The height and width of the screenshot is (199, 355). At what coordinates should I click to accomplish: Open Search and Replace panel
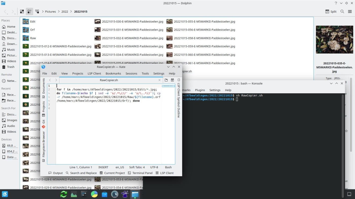81,173
